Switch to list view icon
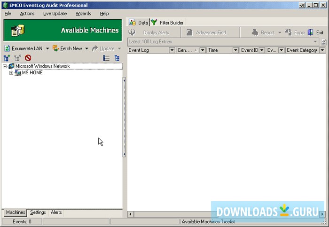Image resolution: width=329 pixels, height=227 pixels. tap(106, 58)
